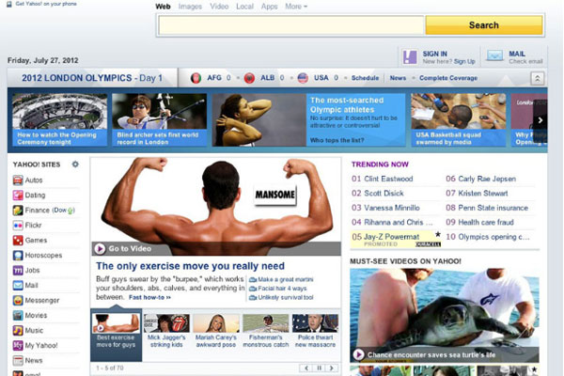Open trending topic Kristen Stewart

pos(483,194)
